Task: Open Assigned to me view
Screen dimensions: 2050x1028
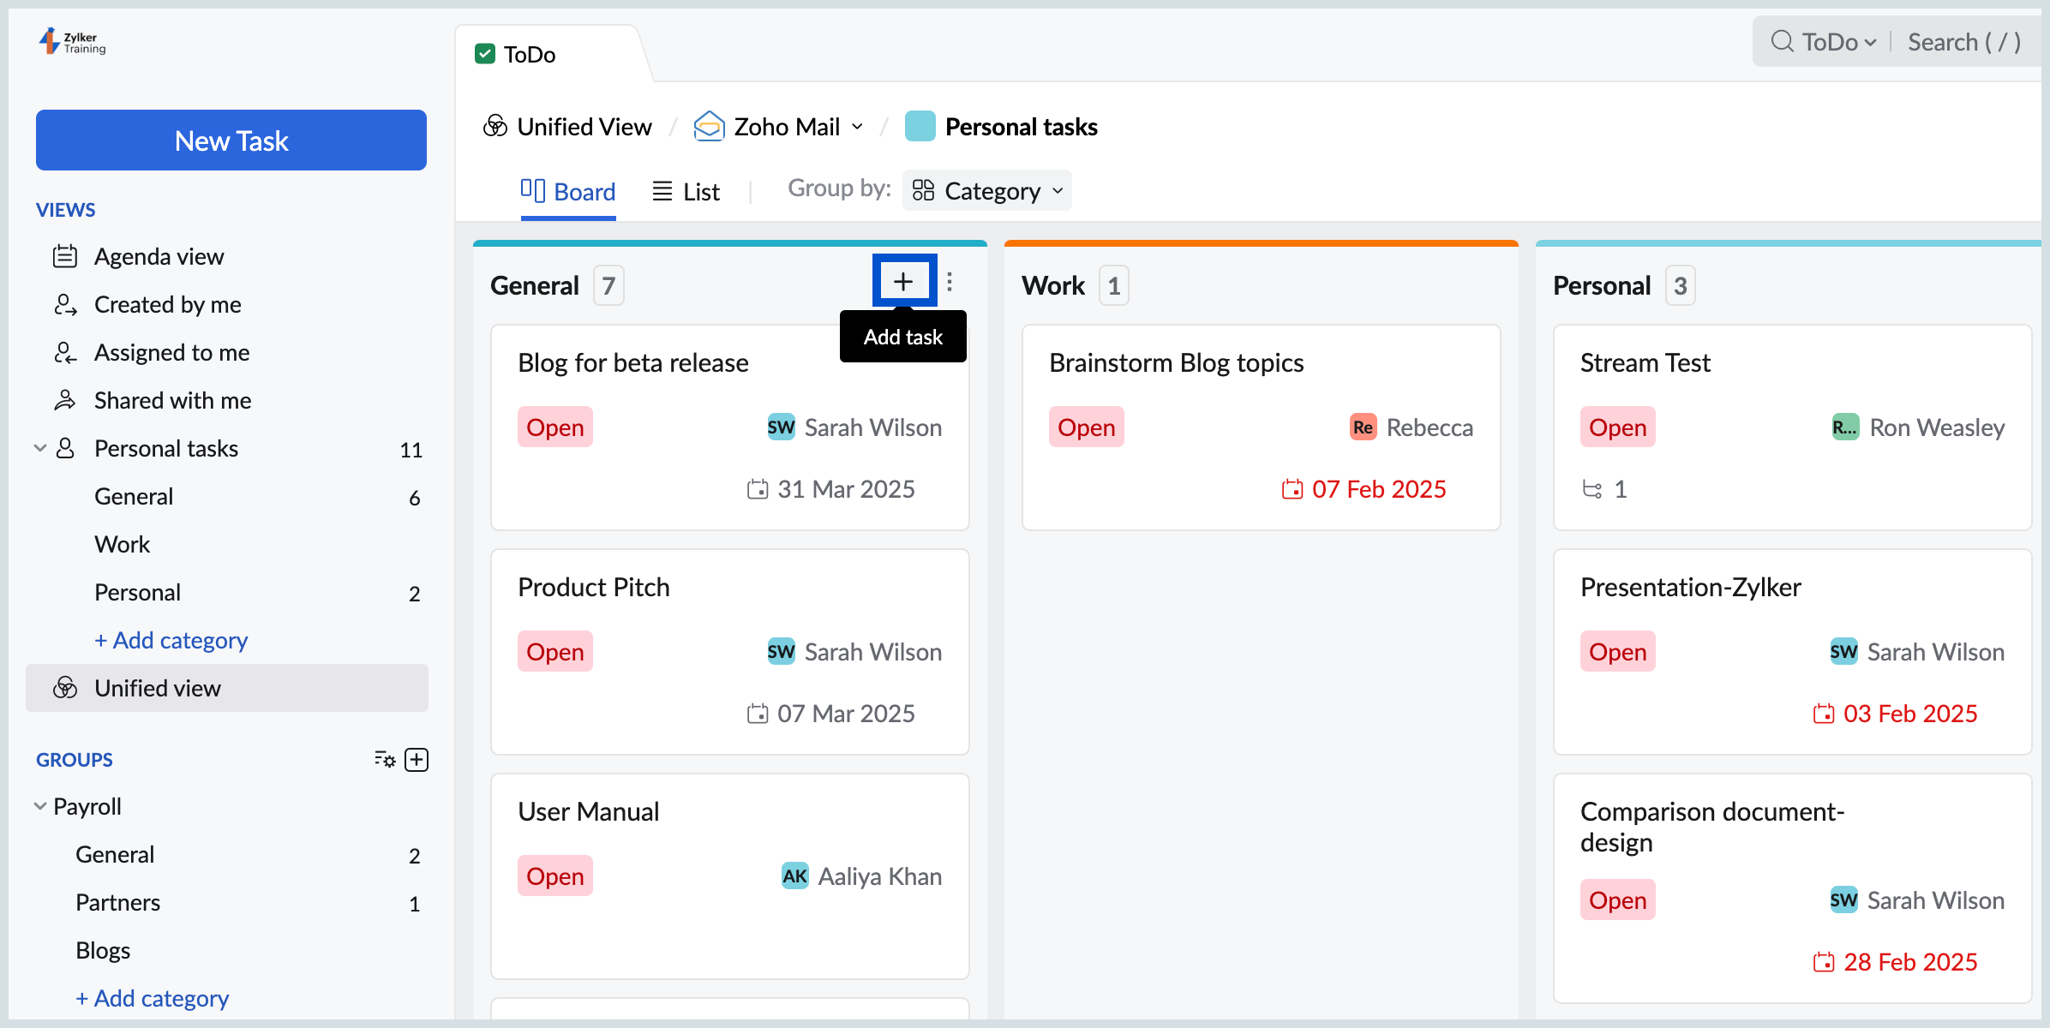Action: pyautogui.click(x=171, y=352)
